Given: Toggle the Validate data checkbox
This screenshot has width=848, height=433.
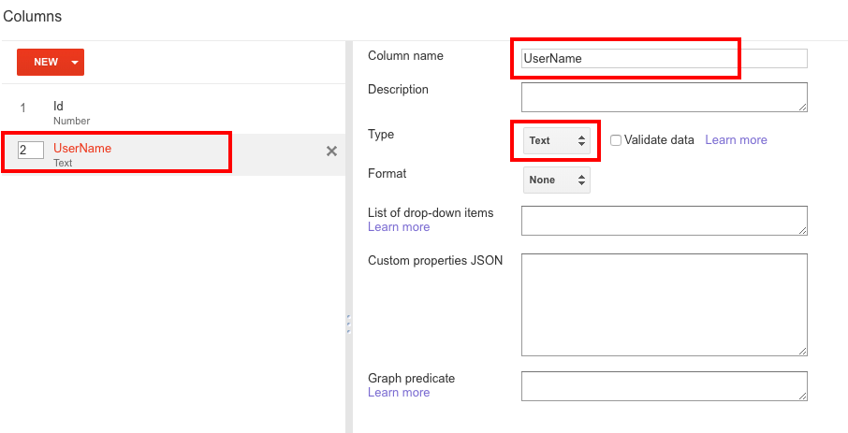Looking at the screenshot, I should pyautogui.click(x=616, y=140).
